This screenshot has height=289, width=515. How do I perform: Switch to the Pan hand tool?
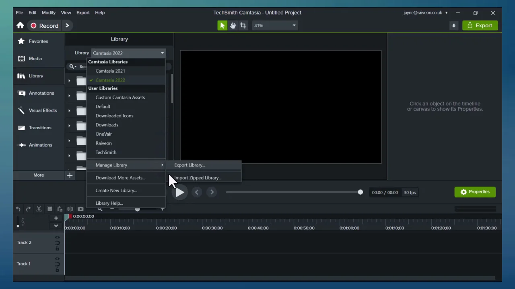click(233, 25)
